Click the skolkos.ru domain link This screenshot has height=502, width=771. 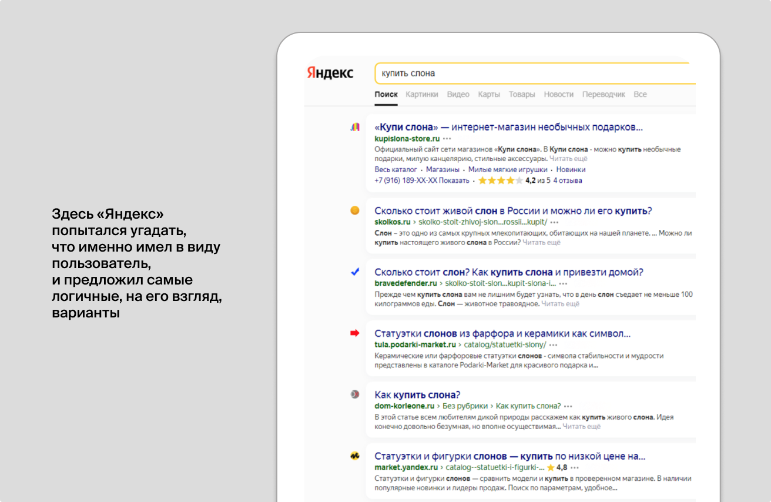tap(393, 222)
